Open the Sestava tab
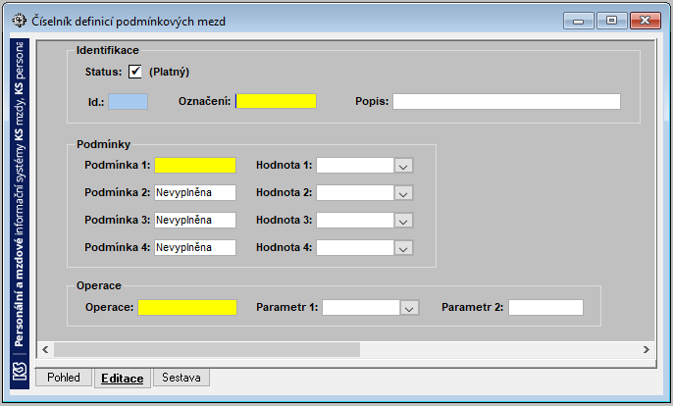Viewport: 673px width, 406px height. click(x=181, y=378)
